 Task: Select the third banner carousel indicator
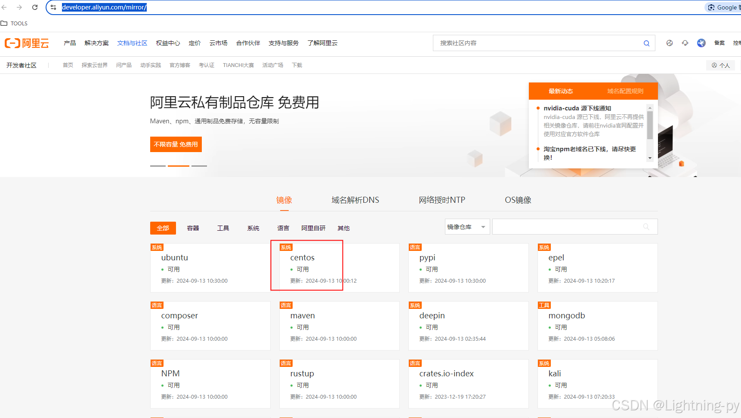pos(199,166)
